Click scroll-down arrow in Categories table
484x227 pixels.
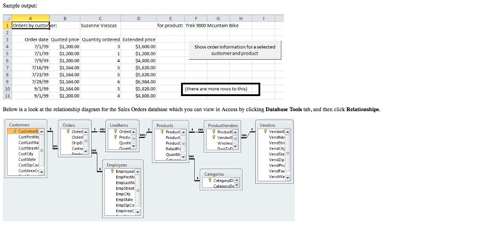237,185
